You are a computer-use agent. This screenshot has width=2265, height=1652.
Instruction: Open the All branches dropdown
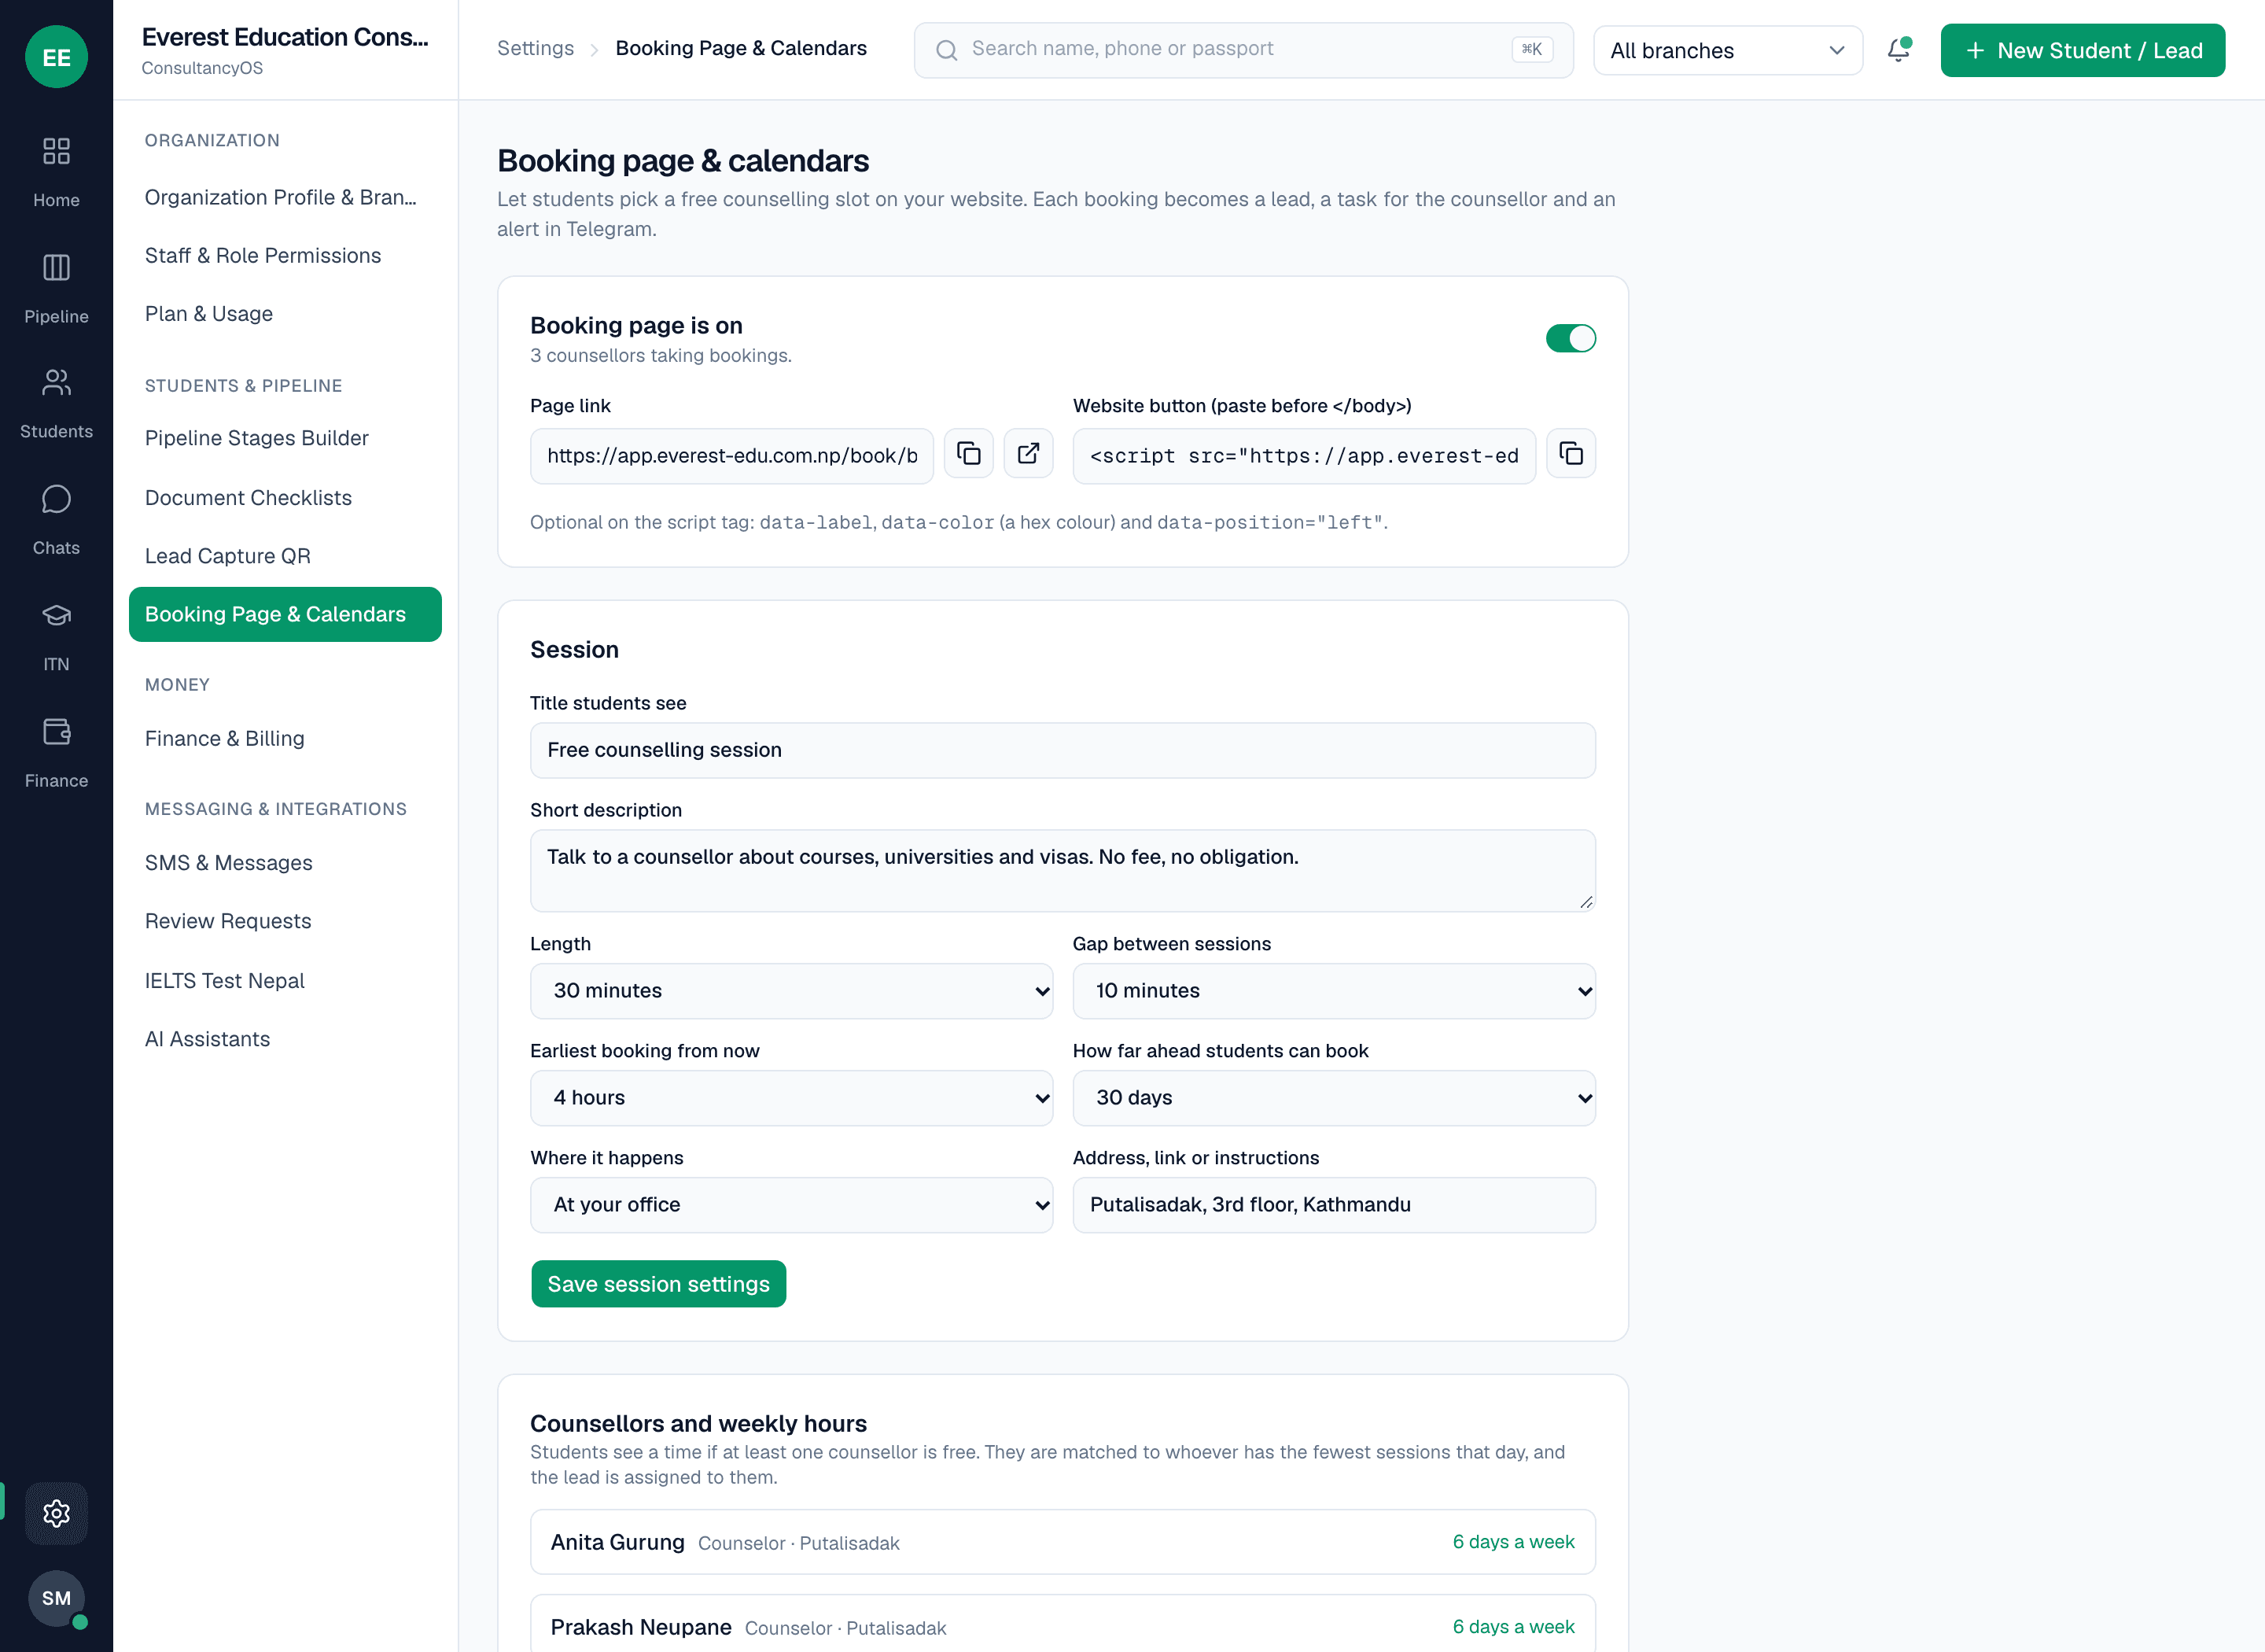(1727, 50)
